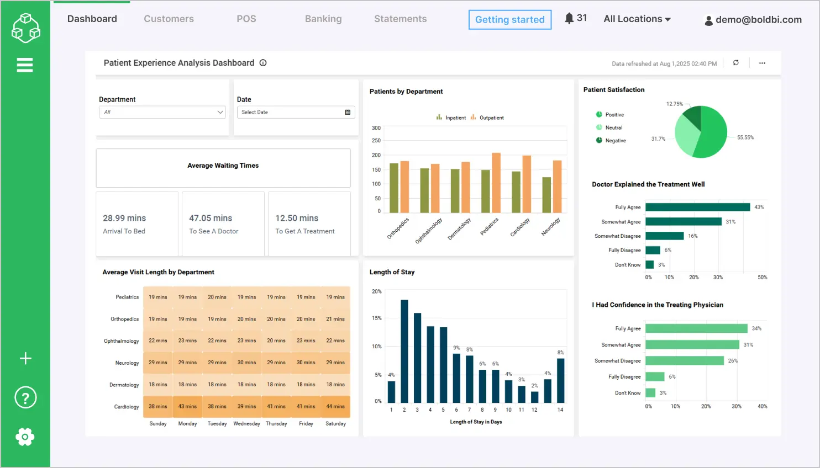This screenshot has width=820, height=468.
Task: Create new item with the plus icon
Action: click(x=25, y=358)
